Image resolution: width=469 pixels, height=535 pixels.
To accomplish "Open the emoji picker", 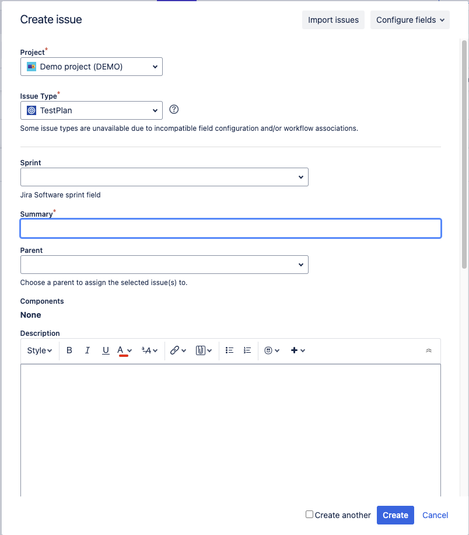I will click(x=272, y=350).
